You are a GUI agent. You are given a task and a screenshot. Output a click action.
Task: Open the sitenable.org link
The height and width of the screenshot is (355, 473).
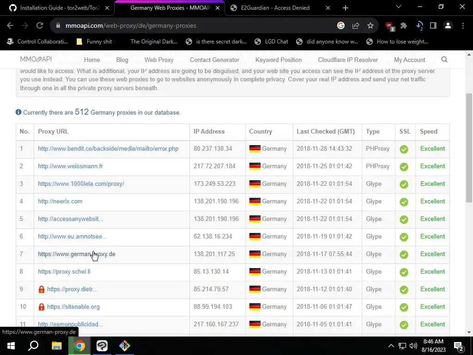(x=73, y=307)
